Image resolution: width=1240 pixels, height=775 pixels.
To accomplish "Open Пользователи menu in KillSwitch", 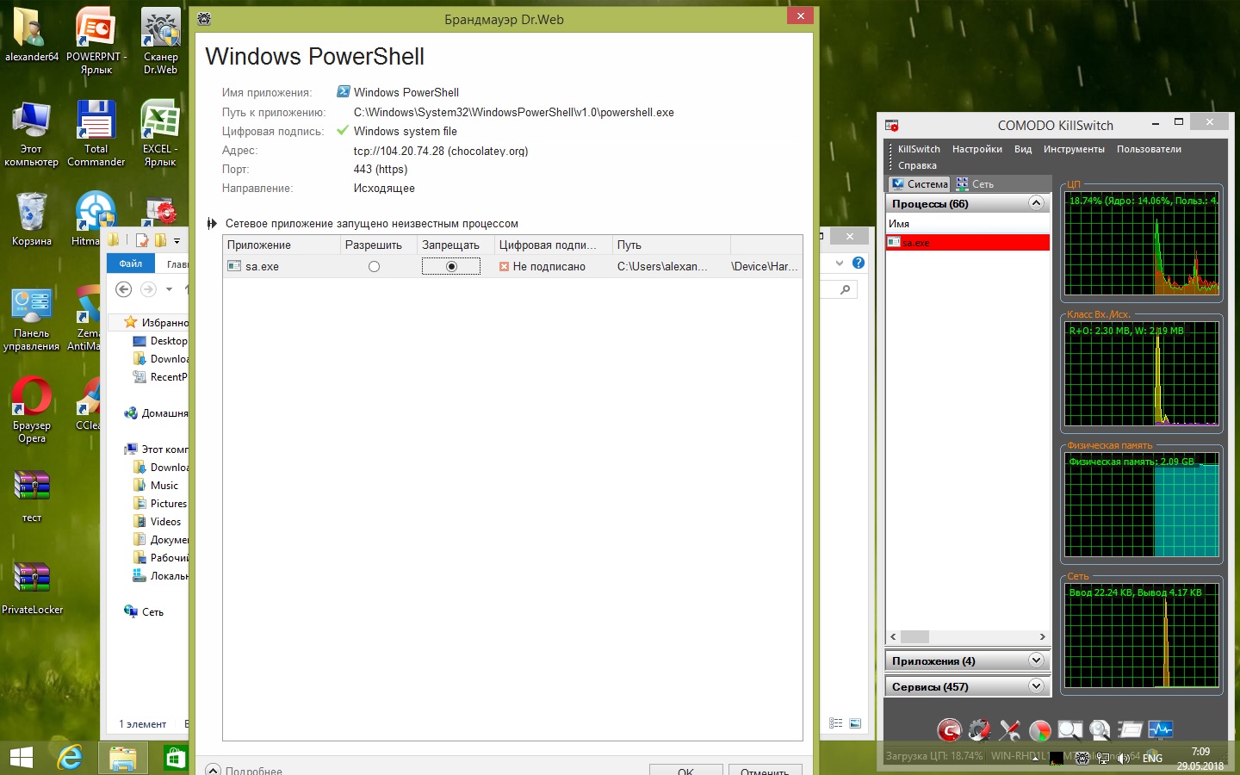I will [x=1149, y=149].
